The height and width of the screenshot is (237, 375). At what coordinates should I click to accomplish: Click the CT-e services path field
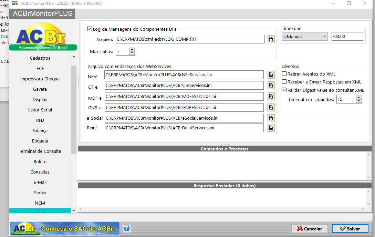tap(184, 85)
